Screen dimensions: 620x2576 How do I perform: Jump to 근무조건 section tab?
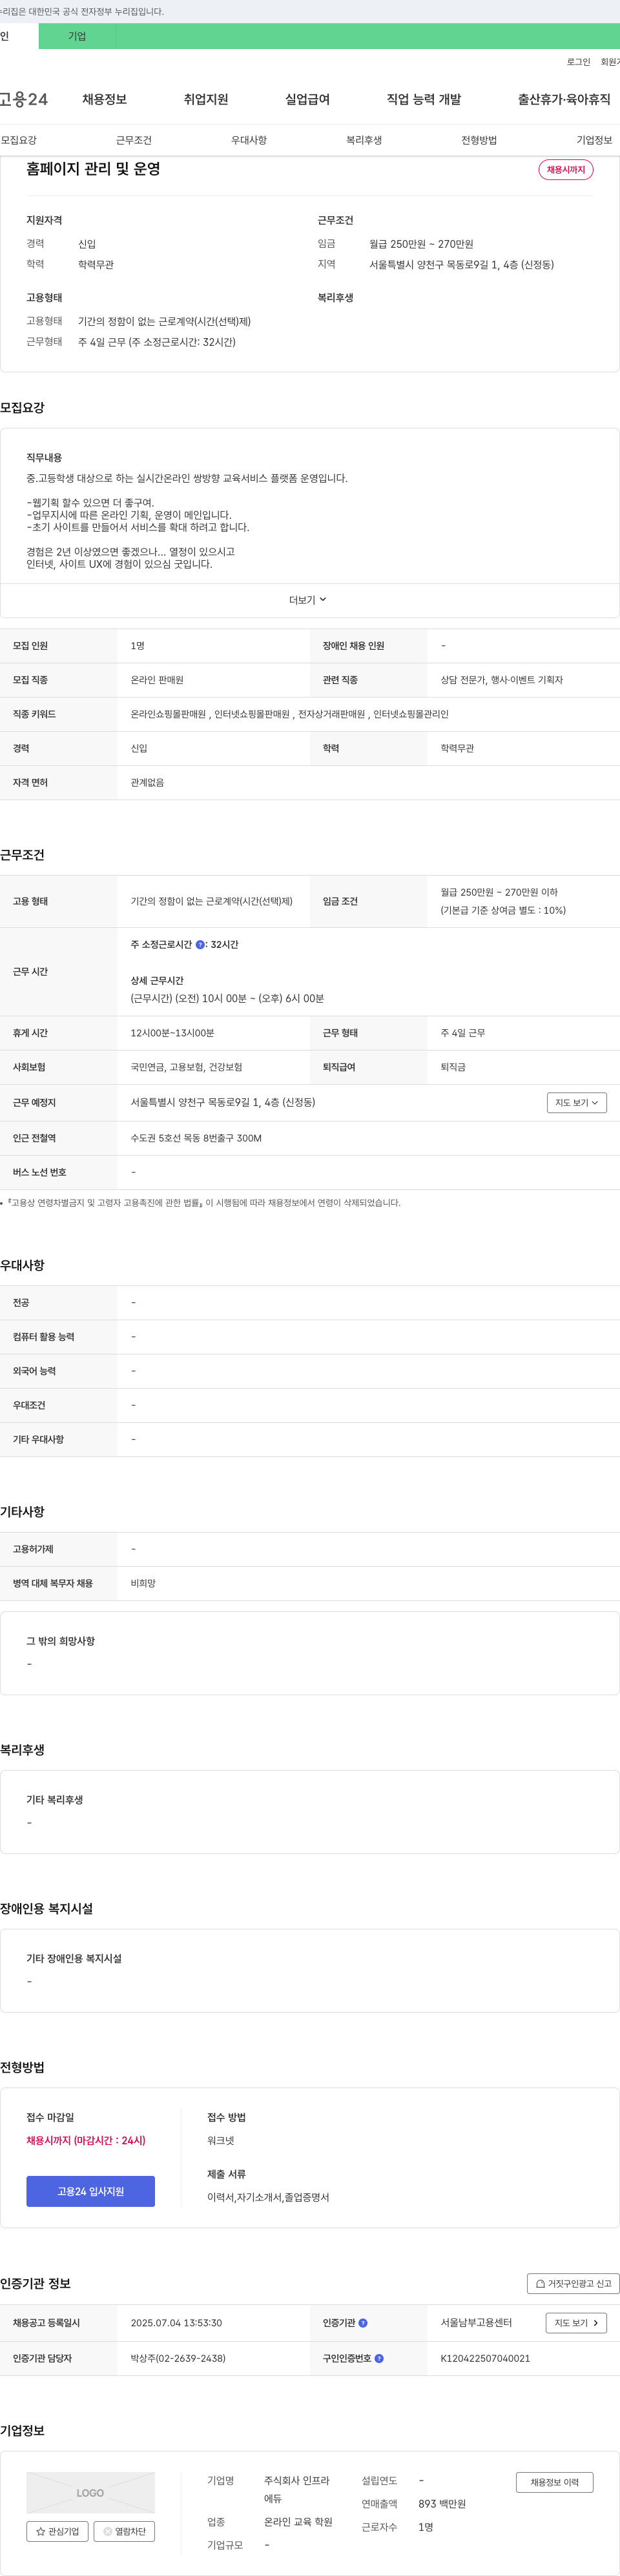(133, 140)
